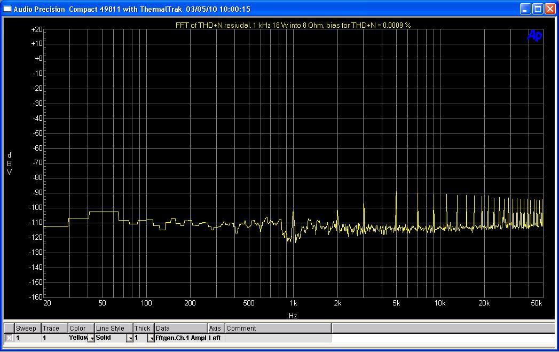Minimize the Audio Precision graph window
Viewport: 559px width, 352px height.
click(525, 9)
